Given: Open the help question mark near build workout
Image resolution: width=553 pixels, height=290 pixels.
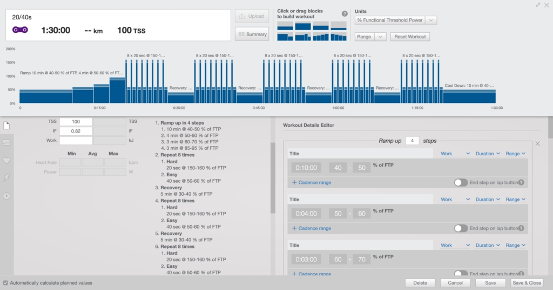Looking at the screenshot, I should coord(345,13).
